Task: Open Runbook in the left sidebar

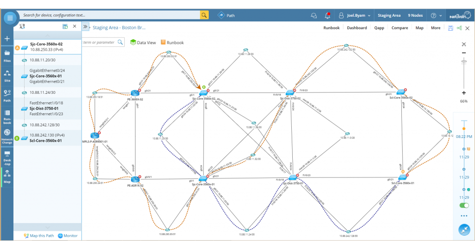Action: click(7, 117)
